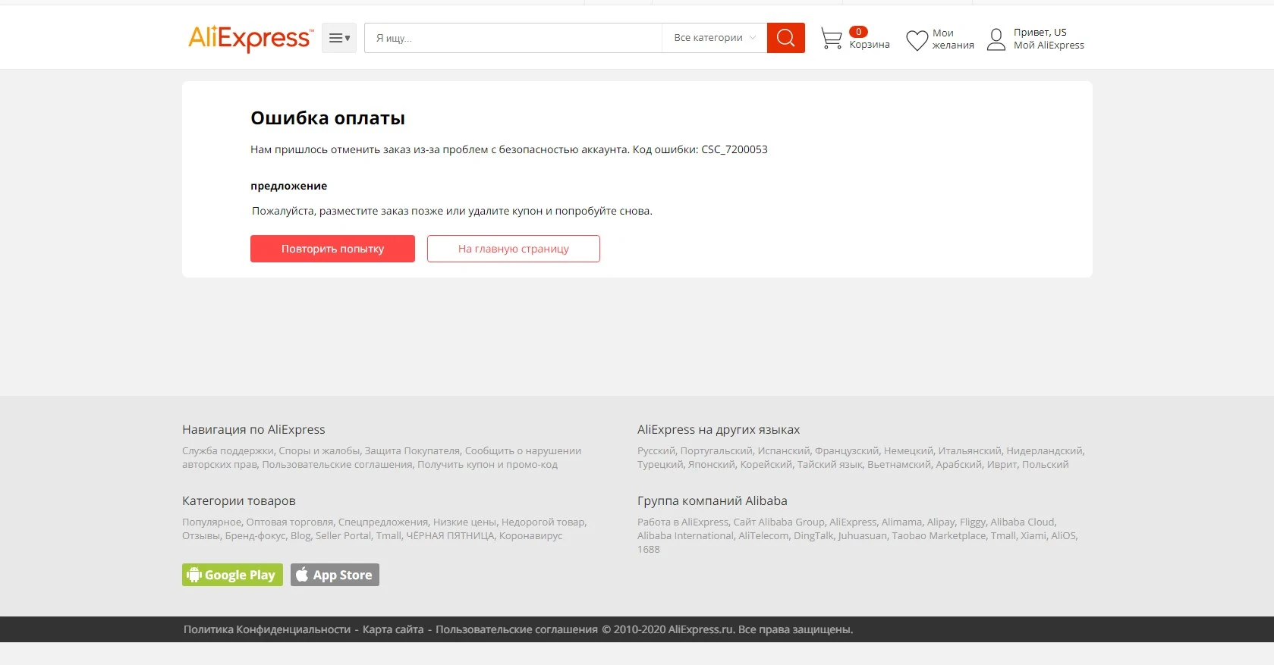Click the Google Play badge
The image size is (1274, 665).
[x=232, y=575]
